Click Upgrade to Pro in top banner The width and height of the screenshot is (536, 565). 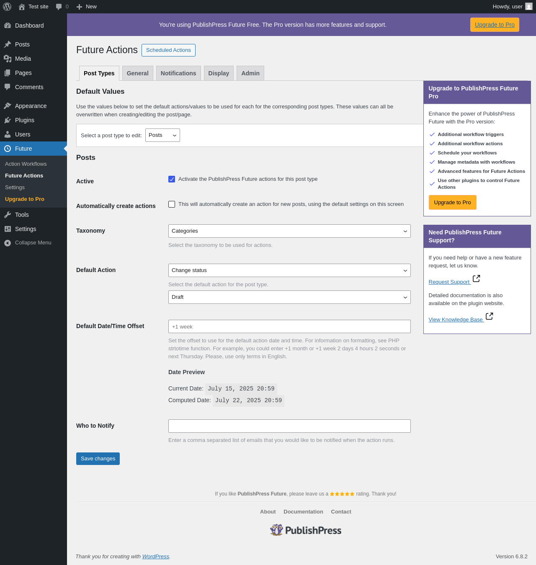click(x=495, y=25)
